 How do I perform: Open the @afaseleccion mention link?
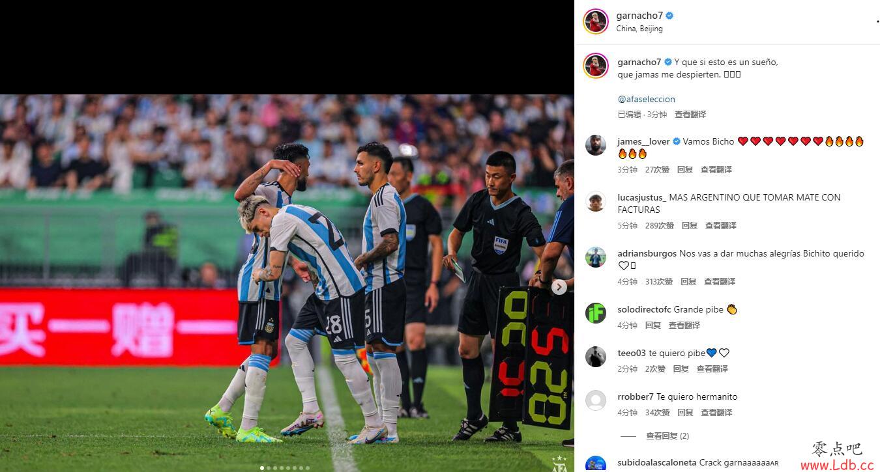click(646, 99)
